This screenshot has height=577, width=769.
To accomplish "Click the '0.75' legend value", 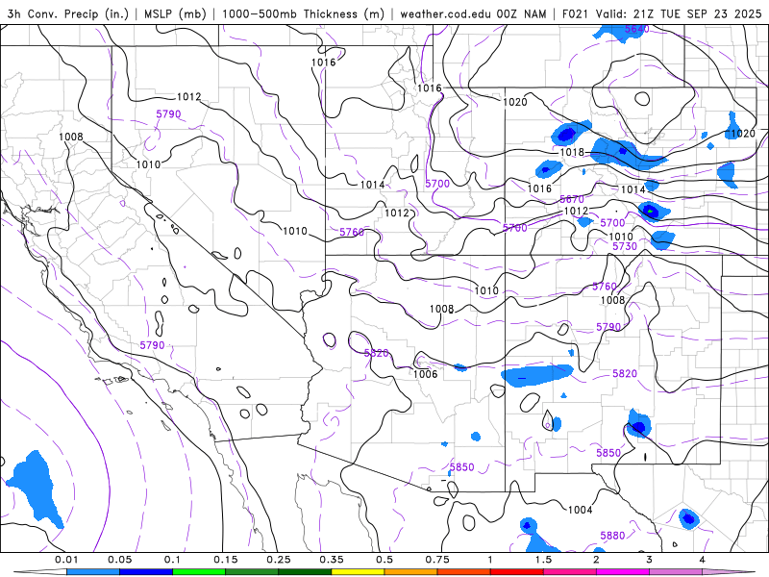I will tap(437, 560).
